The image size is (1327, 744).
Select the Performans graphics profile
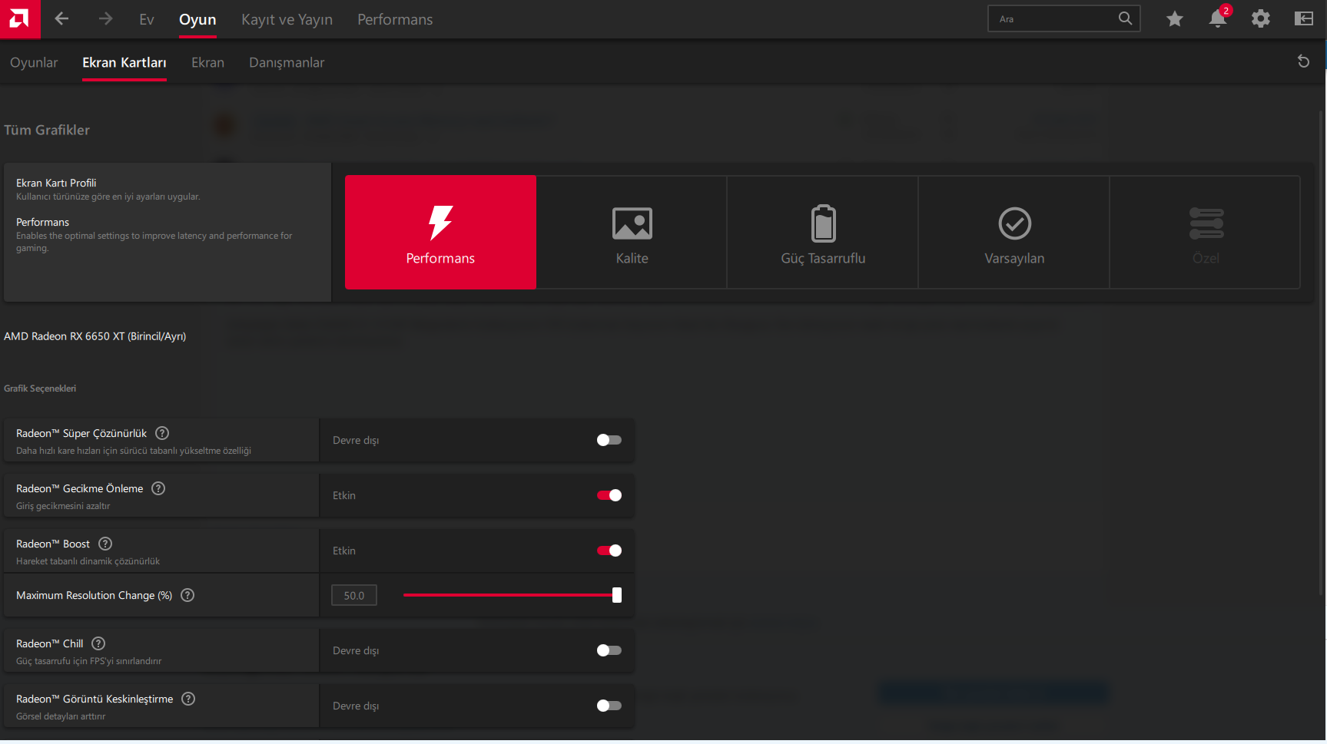point(440,232)
